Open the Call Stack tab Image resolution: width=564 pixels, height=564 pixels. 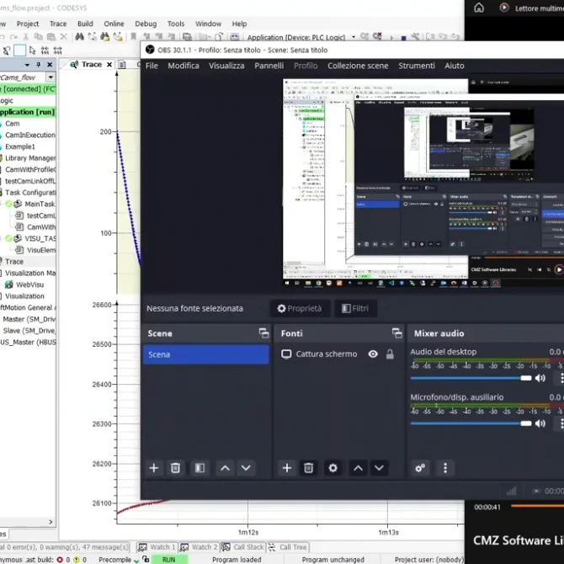click(243, 547)
